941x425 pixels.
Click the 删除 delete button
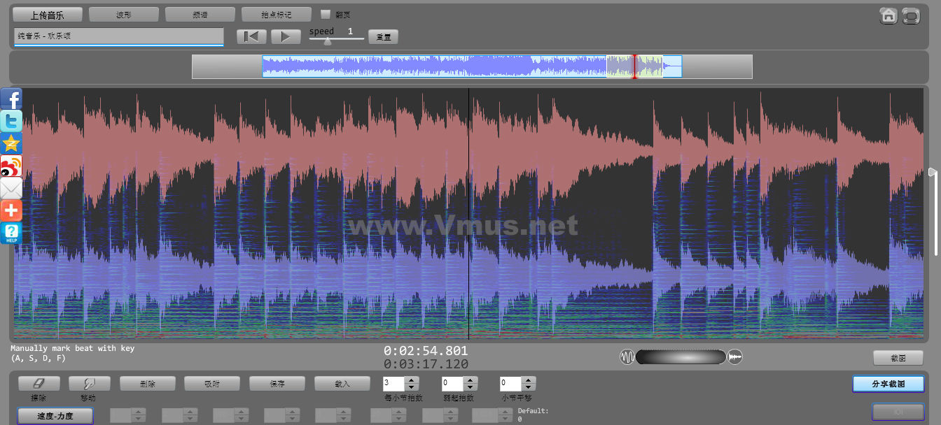(x=147, y=383)
